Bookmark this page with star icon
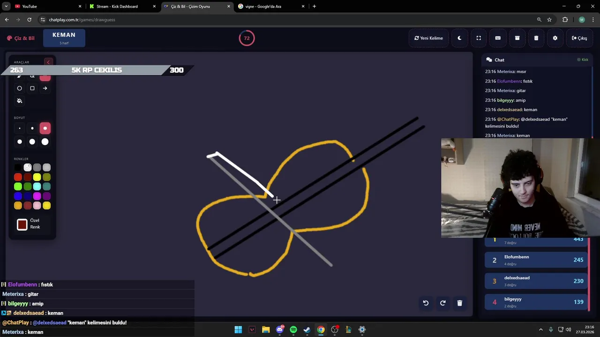 pos(549,20)
